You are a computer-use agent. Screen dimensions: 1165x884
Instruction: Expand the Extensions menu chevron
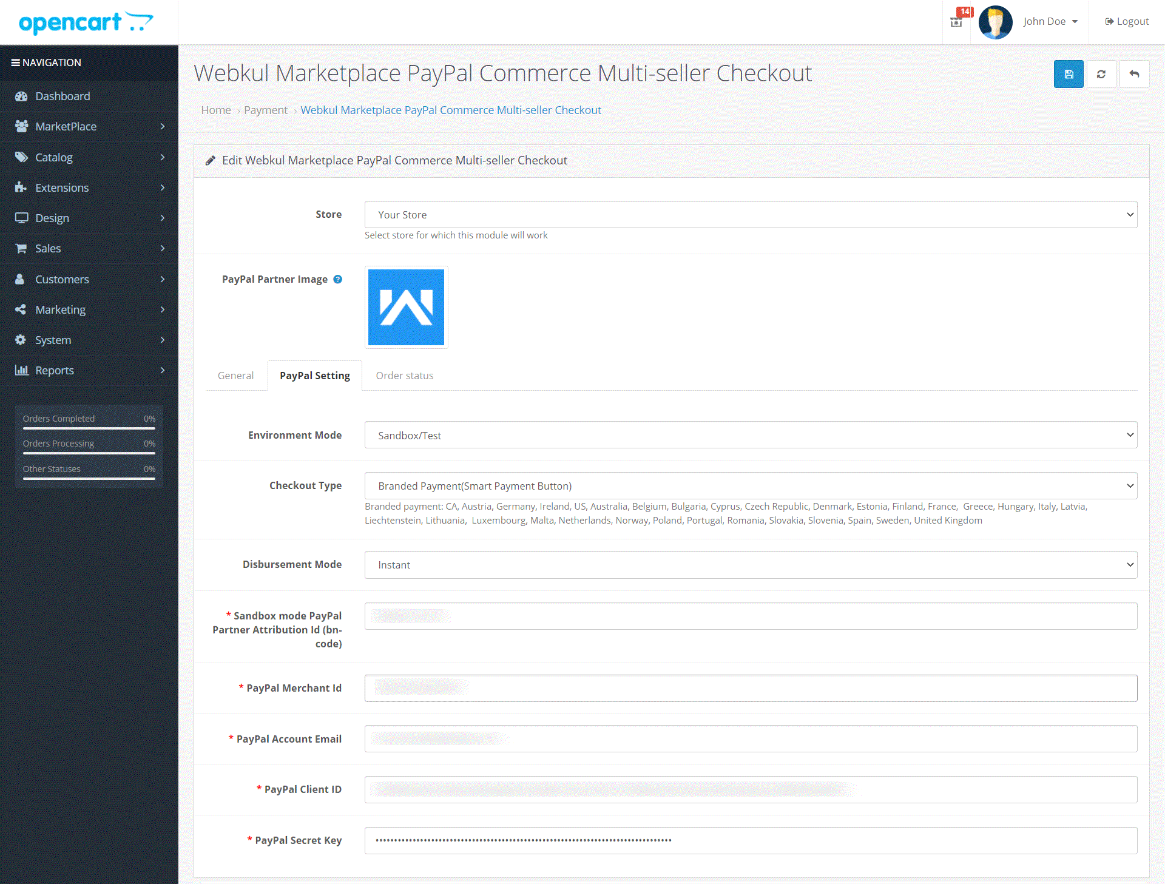click(x=163, y=187)
